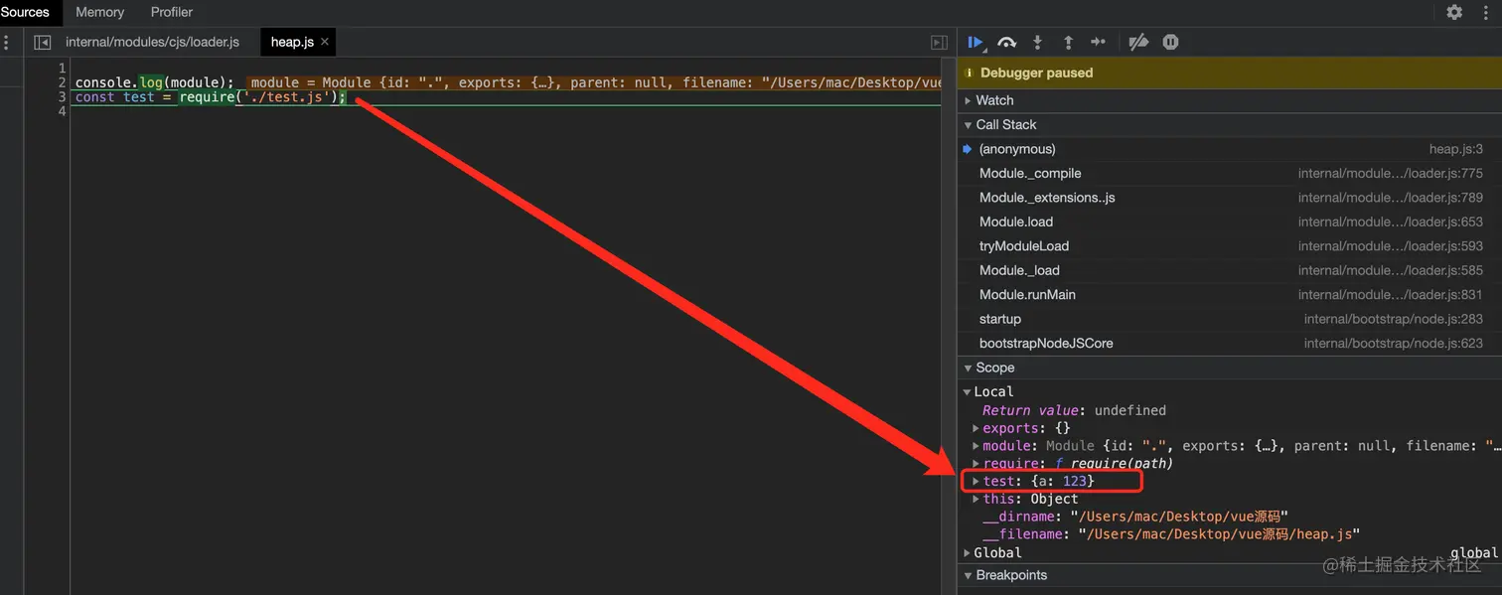Image resolution: width=1502 pixels, height=595 pixels.
Task: Resume script execution in debugger
Action: (x=976, y=42)
